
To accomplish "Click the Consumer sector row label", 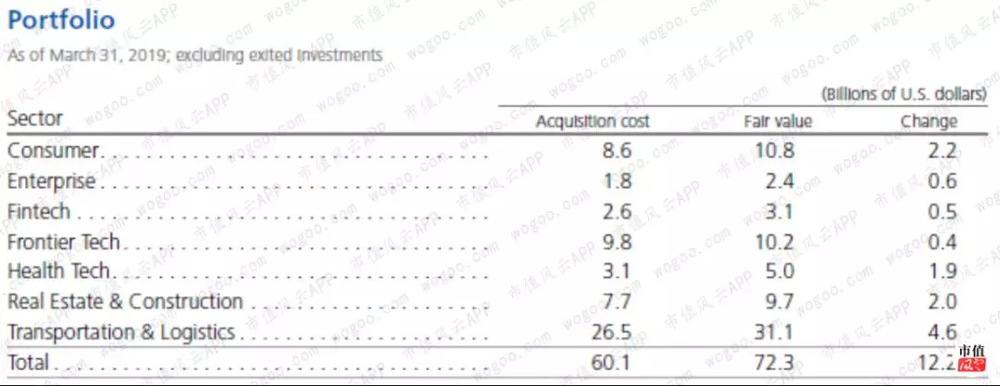I will pyautogui.click(x=52, y=151).
